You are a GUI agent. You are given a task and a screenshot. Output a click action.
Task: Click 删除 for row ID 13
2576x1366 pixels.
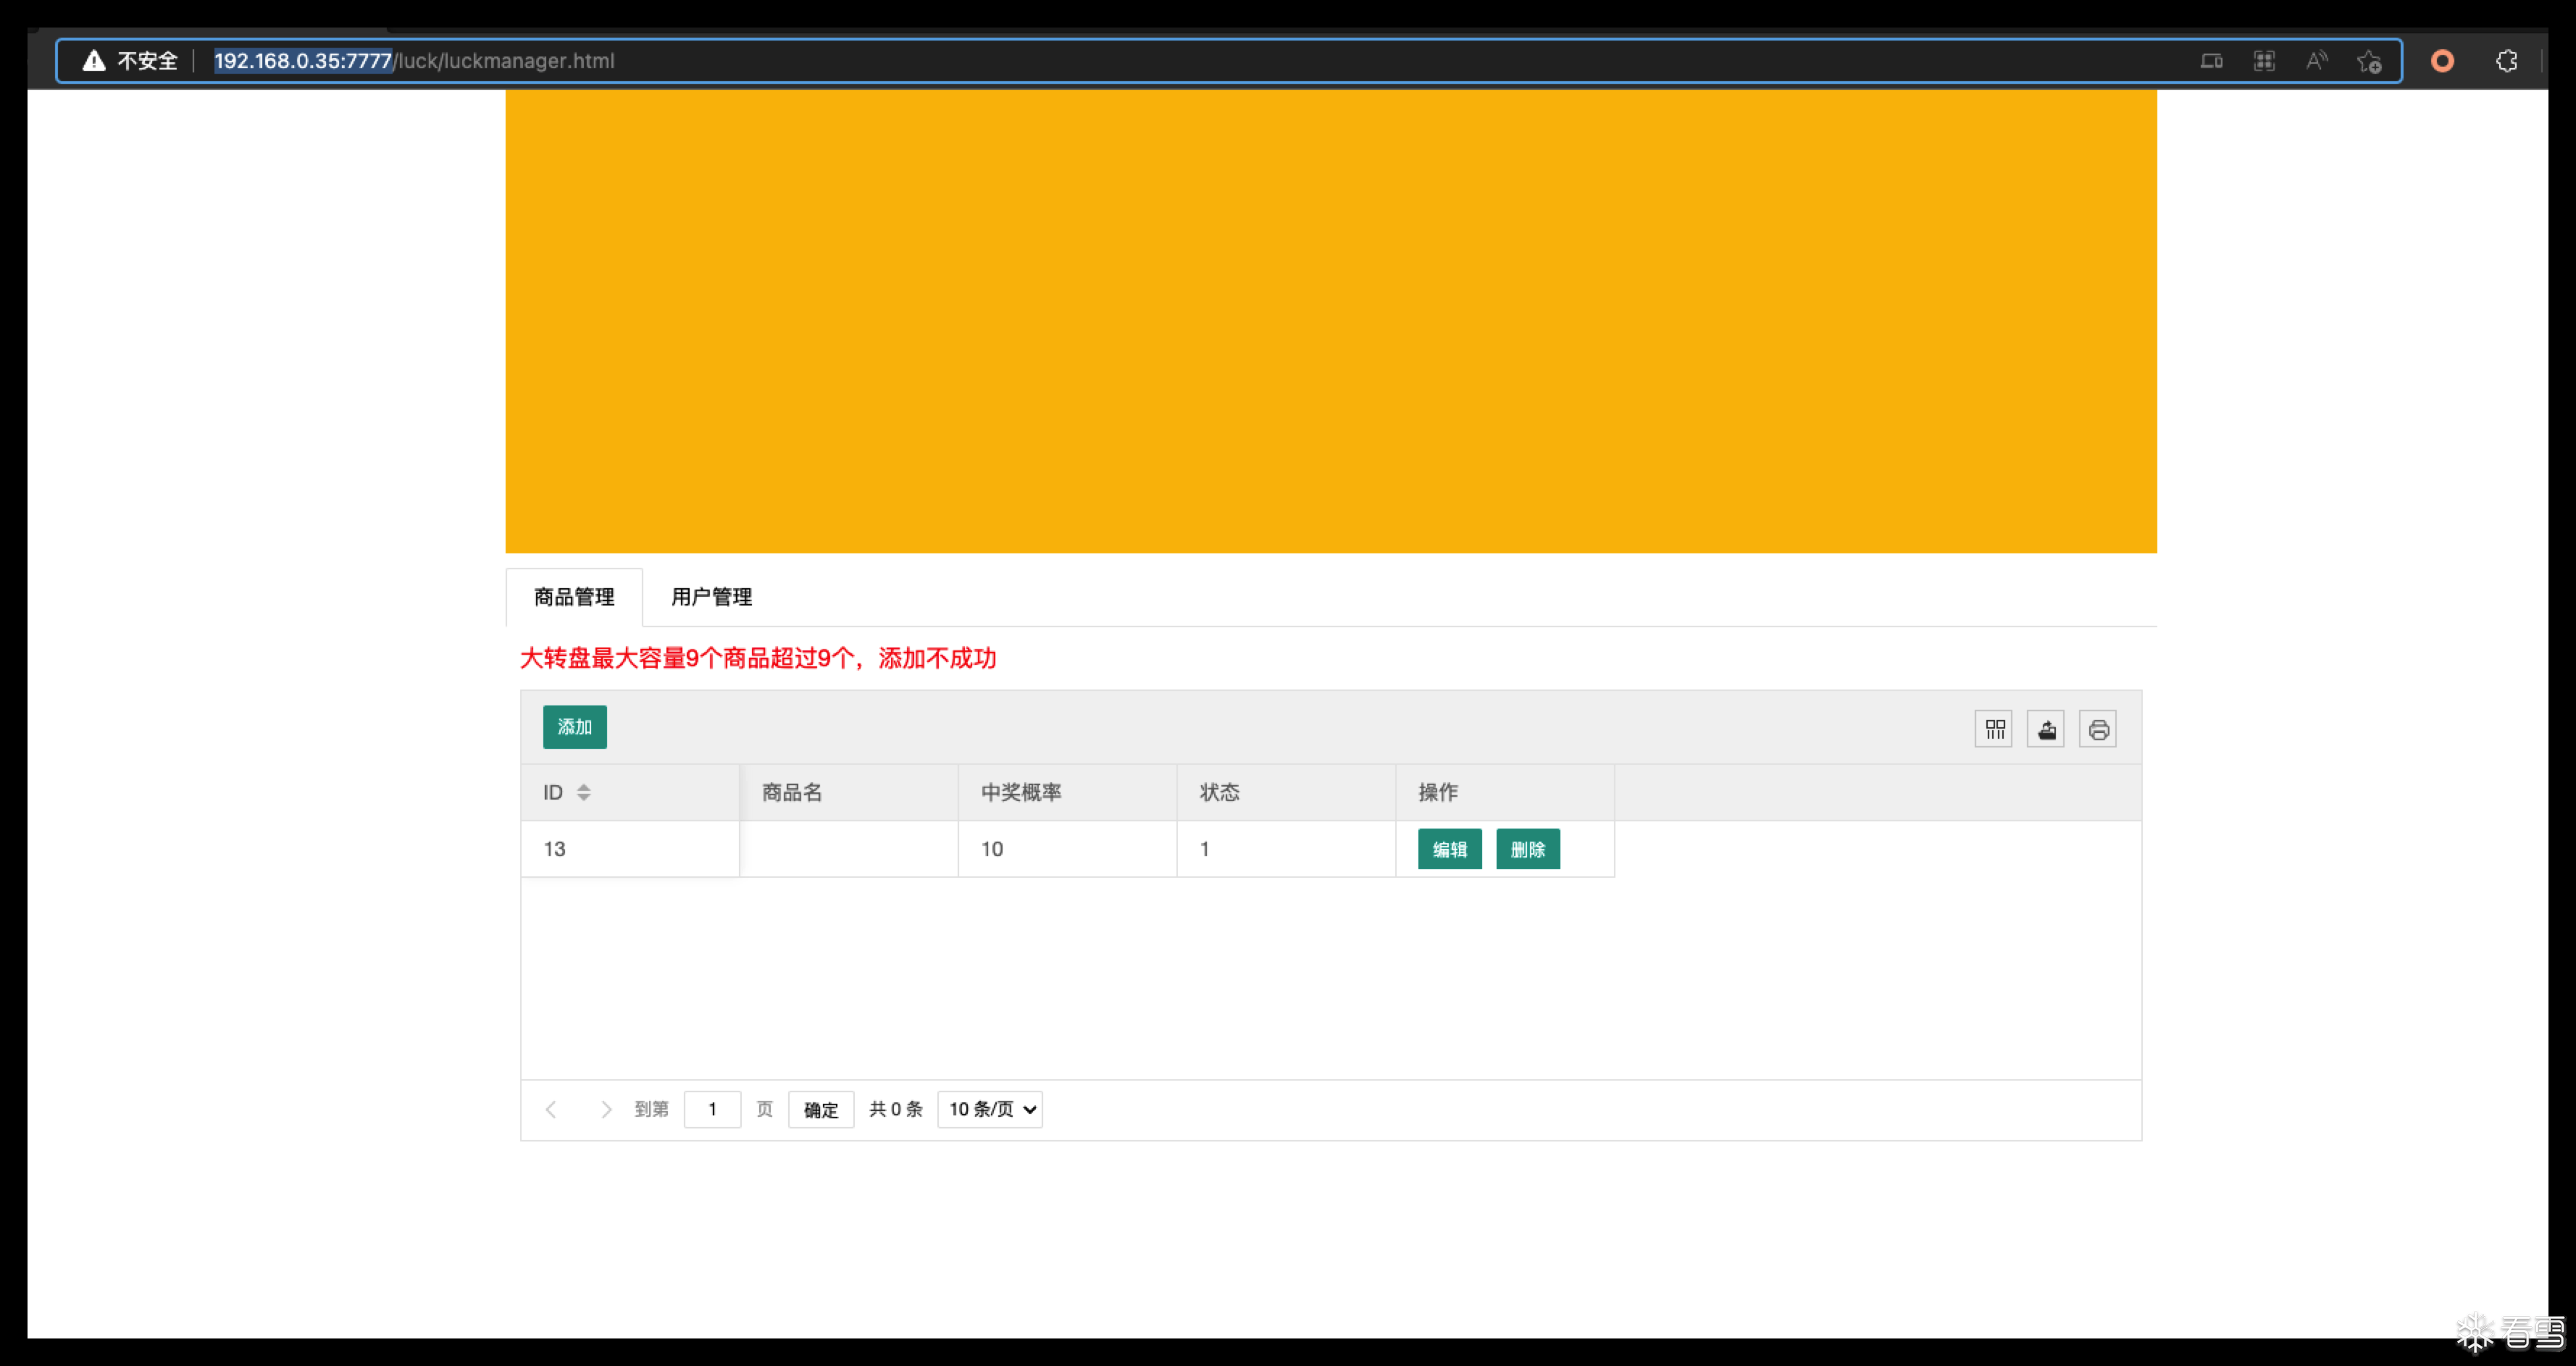tap(1527, 849)
